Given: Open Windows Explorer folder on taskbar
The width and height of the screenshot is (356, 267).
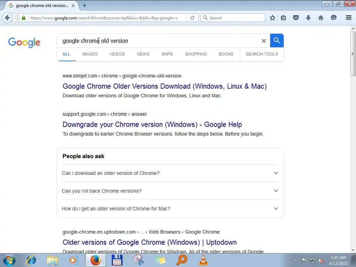Looking at the screenshot, I should (52, 260).
